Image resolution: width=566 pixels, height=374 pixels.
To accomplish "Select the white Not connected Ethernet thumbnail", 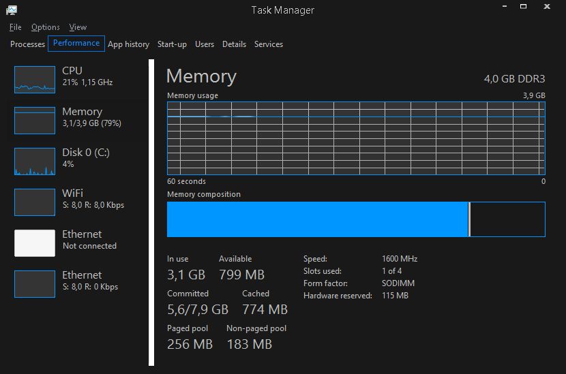I will click(x=35, y=243).
